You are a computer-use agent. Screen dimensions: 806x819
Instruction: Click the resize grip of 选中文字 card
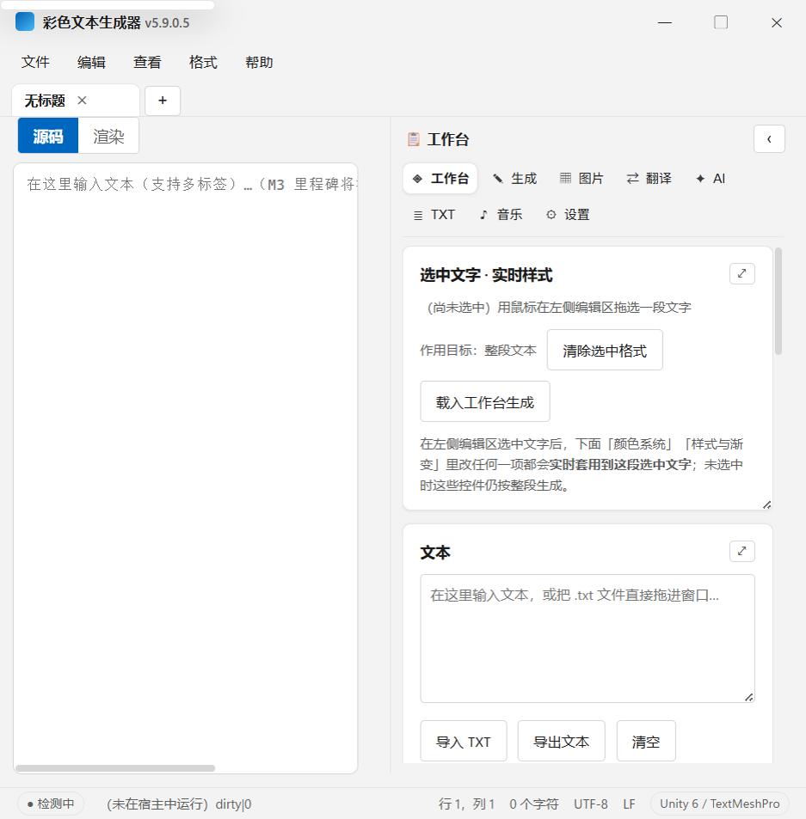tap(766, 504)
